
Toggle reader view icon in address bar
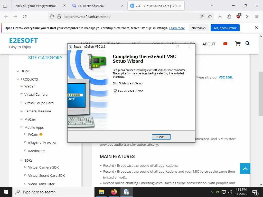point(203,16)
